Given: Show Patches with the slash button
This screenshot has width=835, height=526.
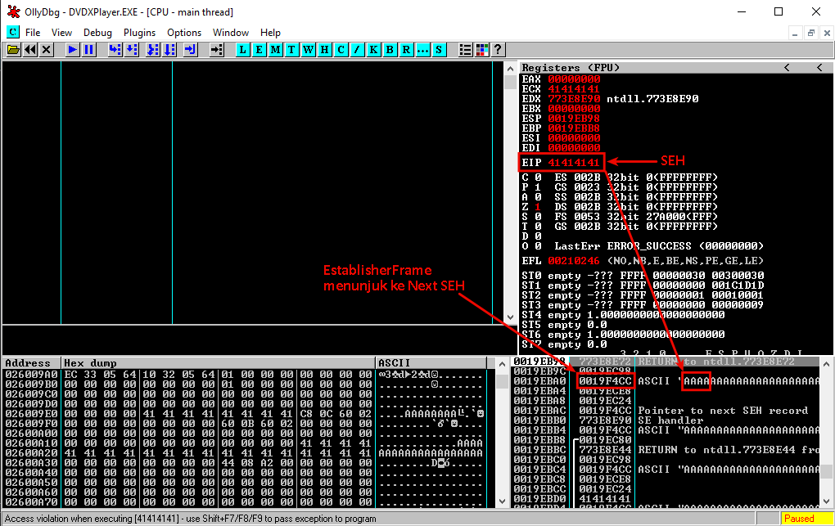Looking at the screenshot, I should [x=357, y=50].
